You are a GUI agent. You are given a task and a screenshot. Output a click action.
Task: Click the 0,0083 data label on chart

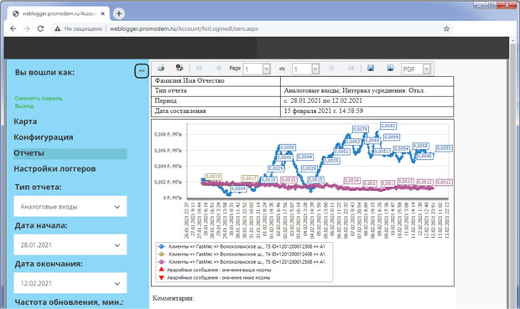click(388, 126)
